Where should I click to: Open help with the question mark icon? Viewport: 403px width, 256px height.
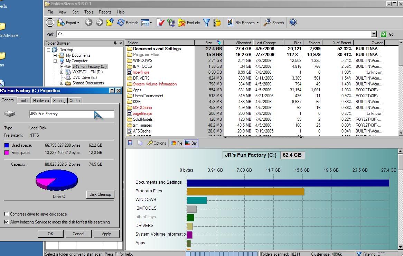point(293,22)
